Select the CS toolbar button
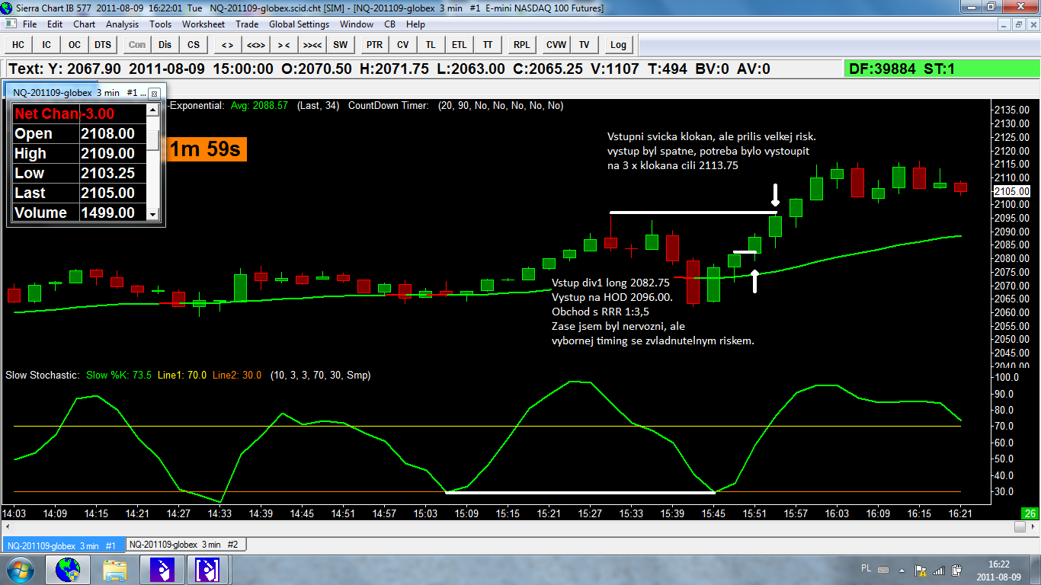The height and width of the screenshot is (585, 1041). click(194, 45)
